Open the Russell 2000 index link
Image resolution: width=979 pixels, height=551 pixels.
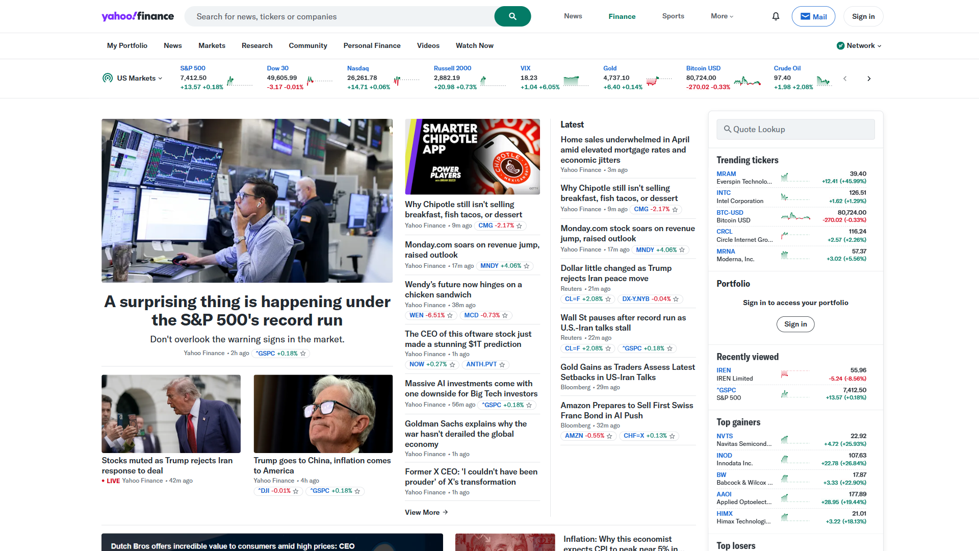tap(452, 68)
